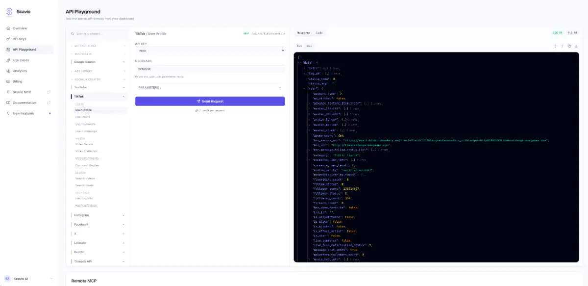The width and height of the screenshot is (588, 286).
Task: Switch to the Code tab
Action: tap(319, 33)
